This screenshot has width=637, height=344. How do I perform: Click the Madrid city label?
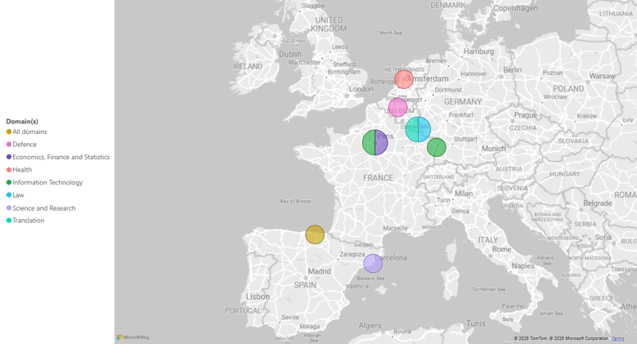[x=319, y=271]
